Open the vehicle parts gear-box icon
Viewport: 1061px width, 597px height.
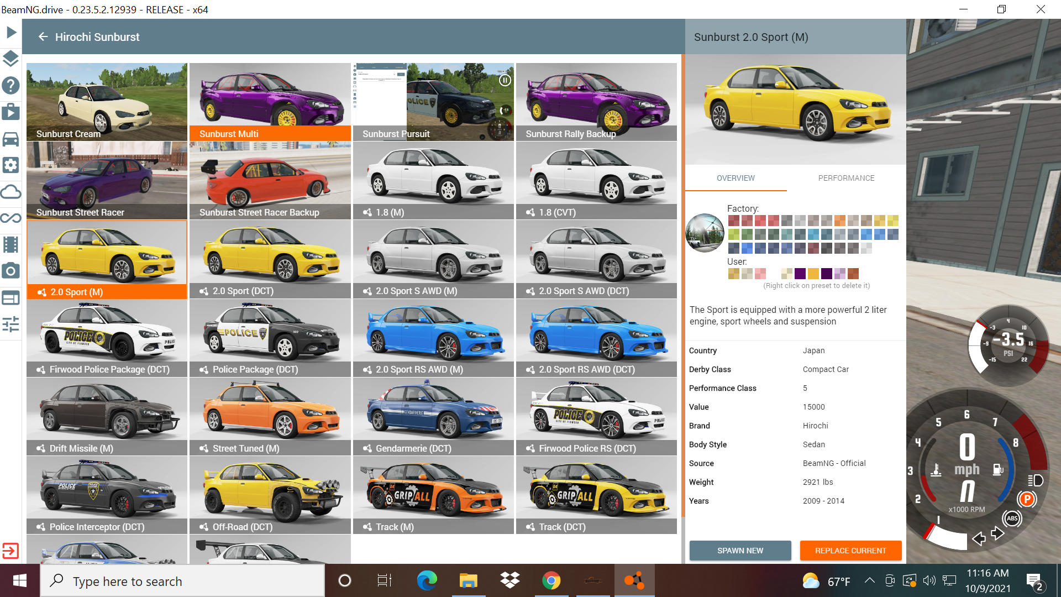tap(11, 165)
